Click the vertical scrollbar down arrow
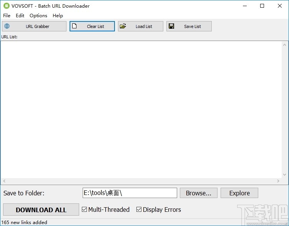The width and height of the screenshot is (289, 226). pyautogui.click(x=284, y=175)
